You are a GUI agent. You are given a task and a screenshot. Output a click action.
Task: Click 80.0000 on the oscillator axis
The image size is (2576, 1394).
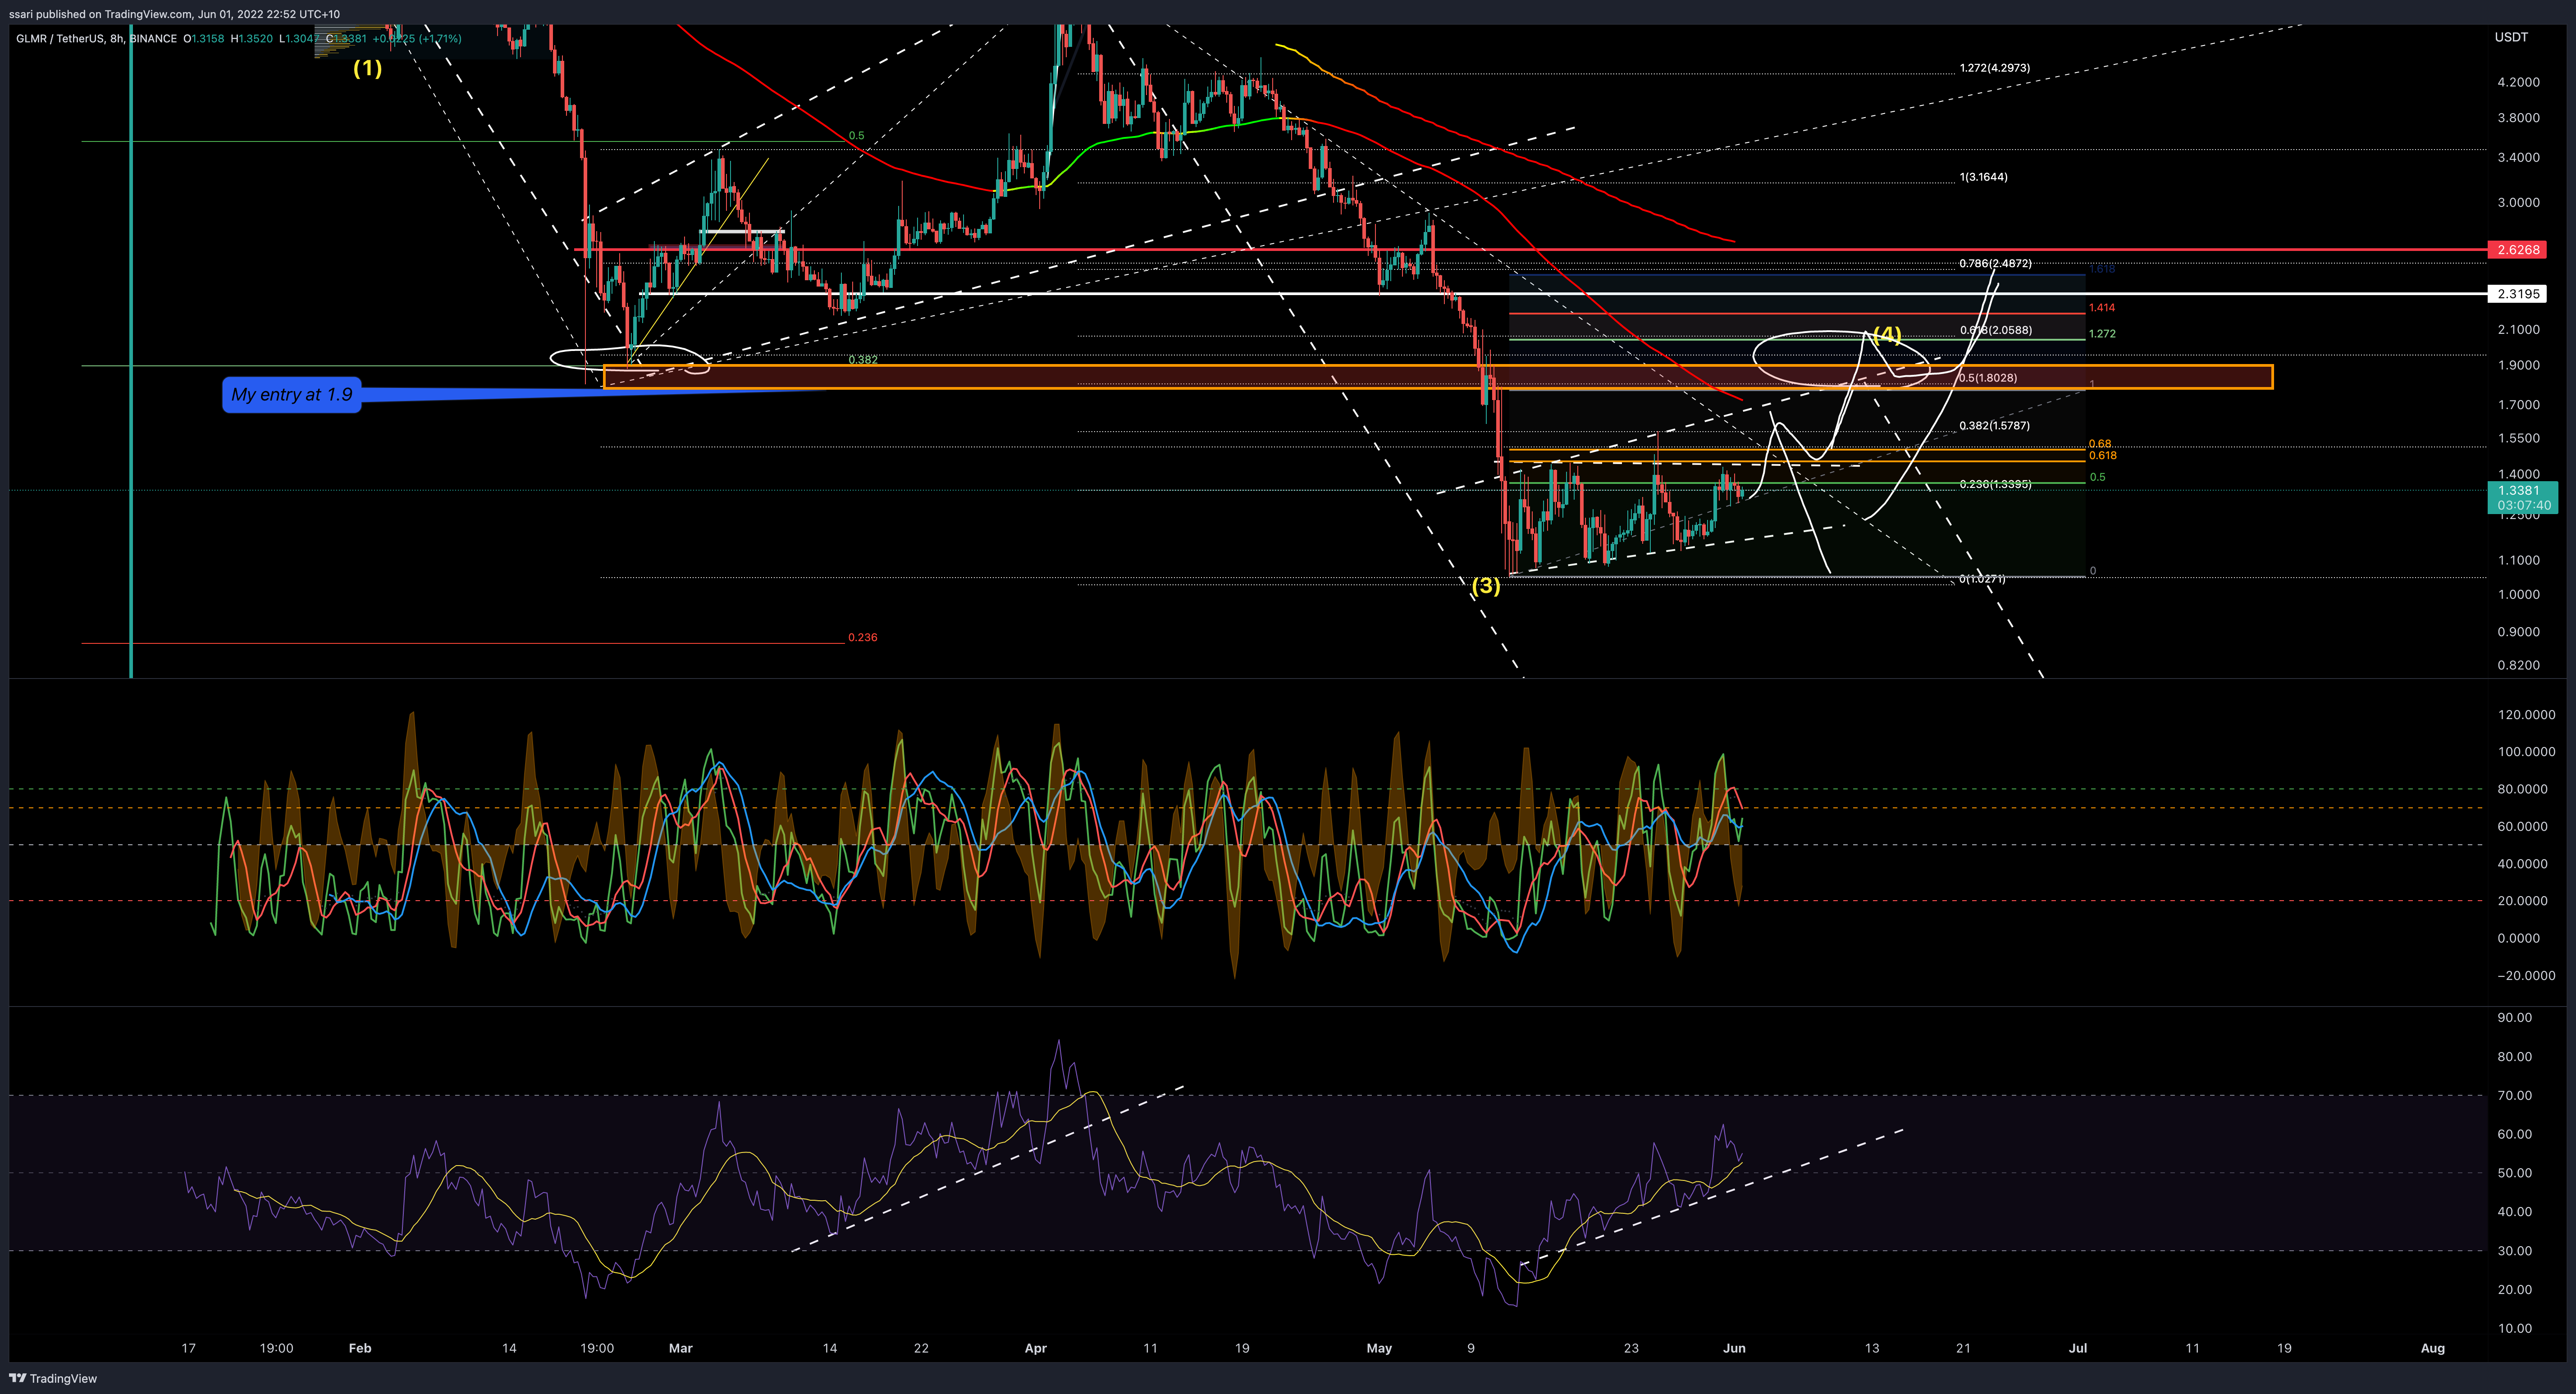(x=2522, y=790)
